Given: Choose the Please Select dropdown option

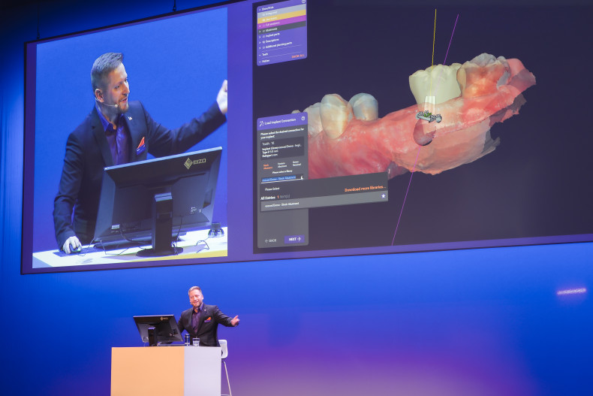Looking at the screenshot, I should [272, 189].
